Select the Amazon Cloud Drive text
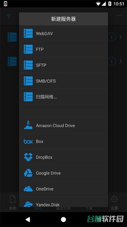 point(56,125)
